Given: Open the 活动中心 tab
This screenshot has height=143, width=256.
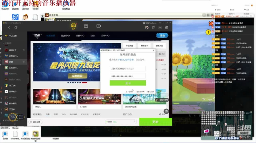Looking at the screenshot, I should point(105,36).
